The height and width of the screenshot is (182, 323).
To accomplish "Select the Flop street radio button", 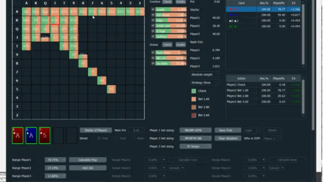I will (99, 138).
